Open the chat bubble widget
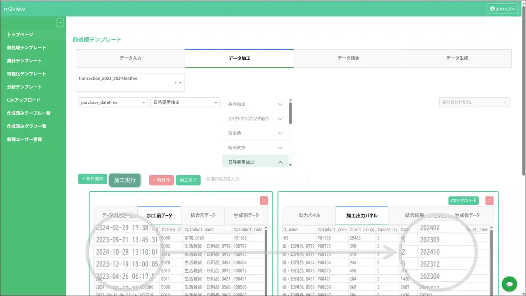 509,284
